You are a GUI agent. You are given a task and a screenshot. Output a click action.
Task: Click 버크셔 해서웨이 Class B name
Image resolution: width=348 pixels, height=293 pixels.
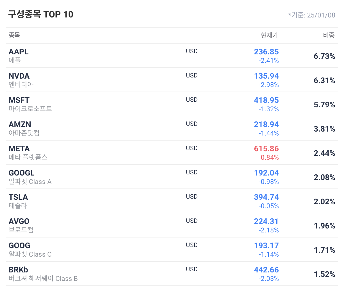point(43,278)
